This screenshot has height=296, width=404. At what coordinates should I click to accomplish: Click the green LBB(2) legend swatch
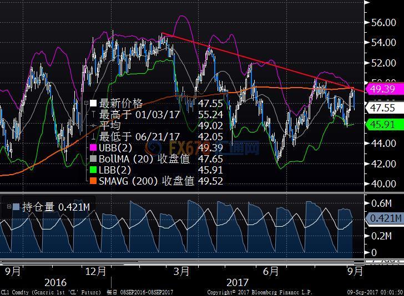tap(93, 170)
